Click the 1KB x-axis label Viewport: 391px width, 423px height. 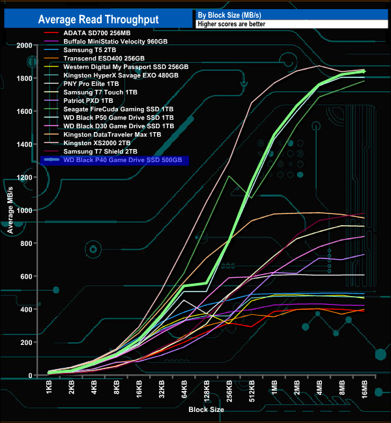[x=49, y=387]
